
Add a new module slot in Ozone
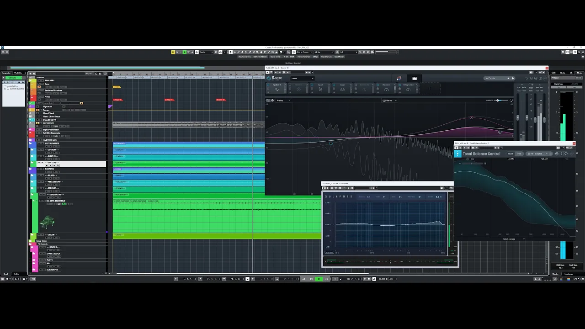(x=430, y=88)
